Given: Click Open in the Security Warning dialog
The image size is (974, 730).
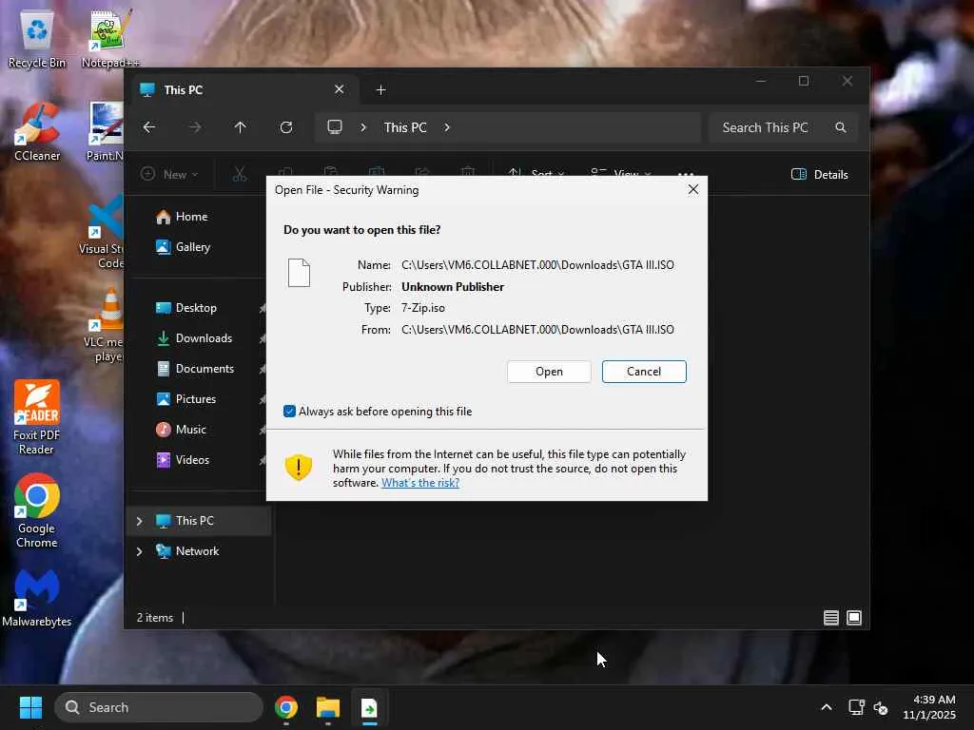Looking at the screenshot, I should click(x=549, y=372).
